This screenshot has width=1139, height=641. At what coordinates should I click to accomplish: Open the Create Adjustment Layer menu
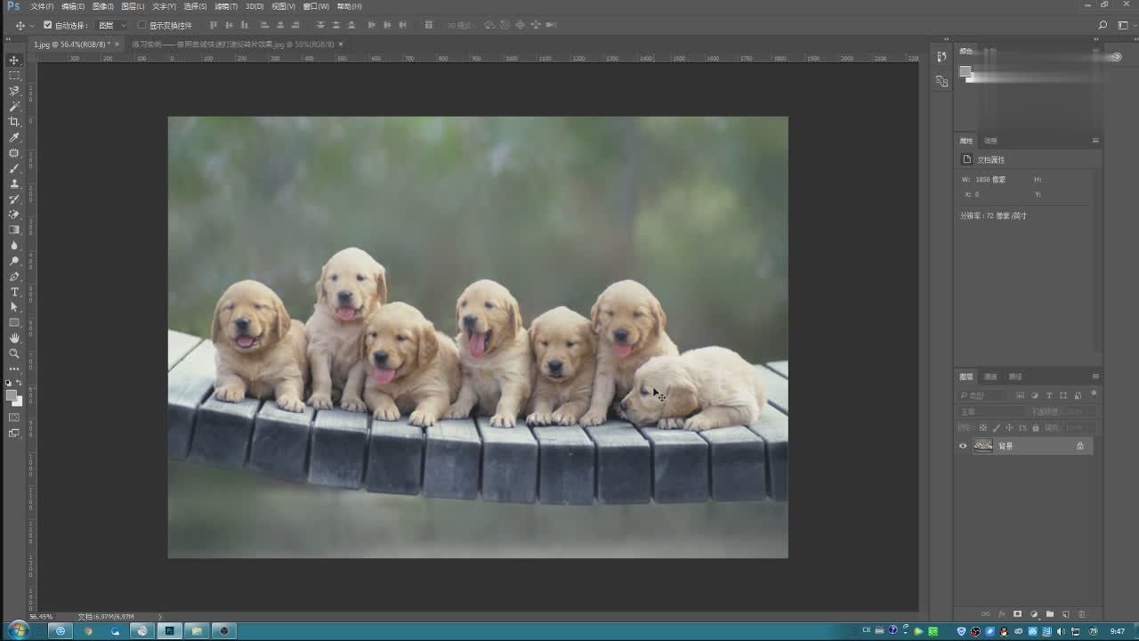point(1034,614)
